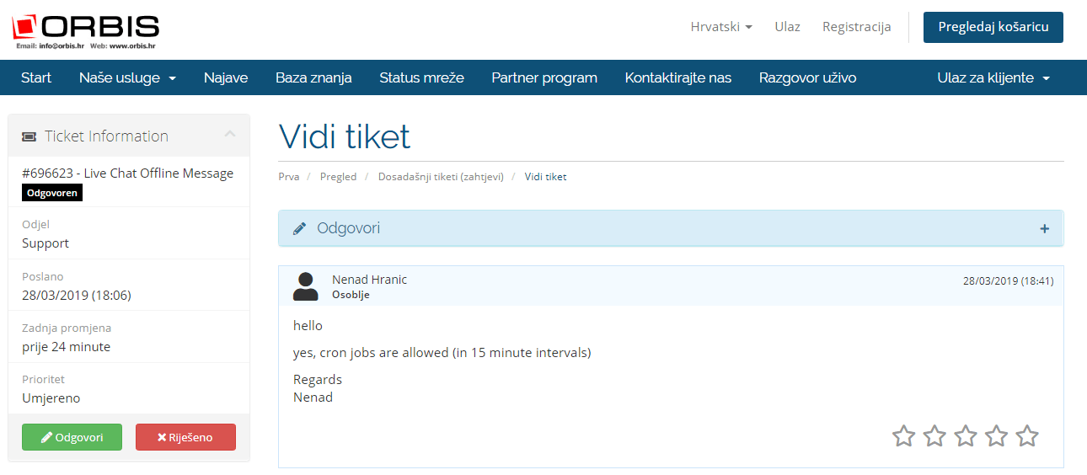Go to Start menu item
This screenshot has width=1087, height=475.
[36, 77]
